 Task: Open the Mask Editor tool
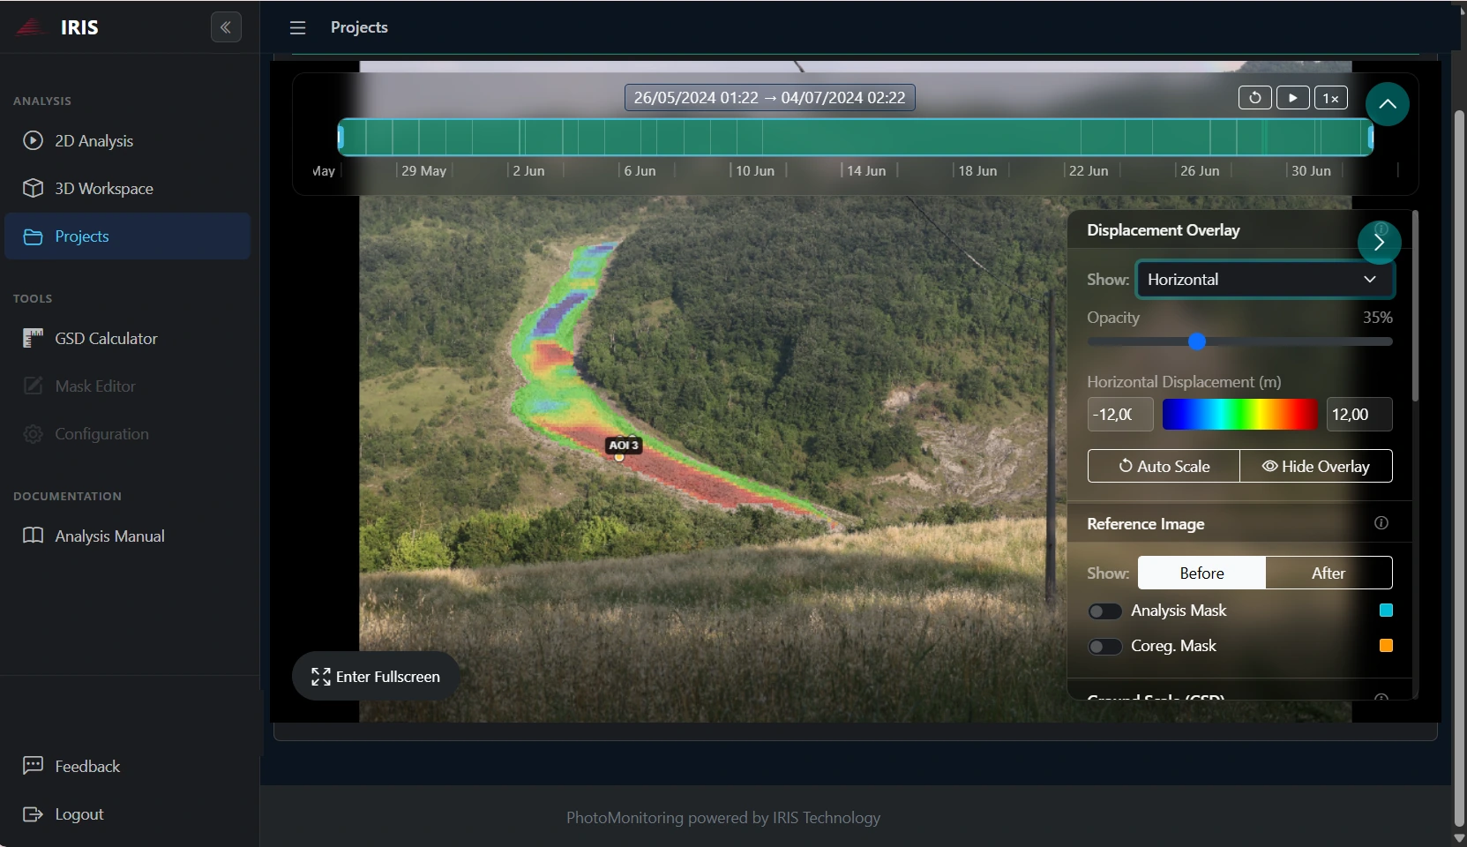click(x=127, y=386)
